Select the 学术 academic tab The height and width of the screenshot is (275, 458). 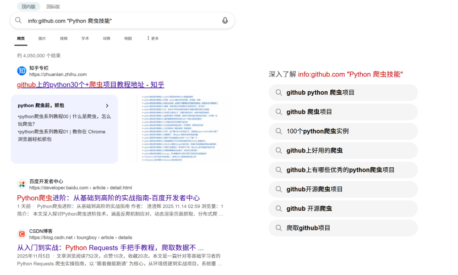pyautogui.click(x=85, y=38)
